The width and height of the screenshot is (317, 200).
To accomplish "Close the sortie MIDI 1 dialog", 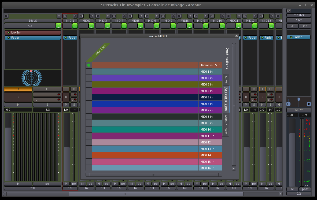I will coord(236,36).
